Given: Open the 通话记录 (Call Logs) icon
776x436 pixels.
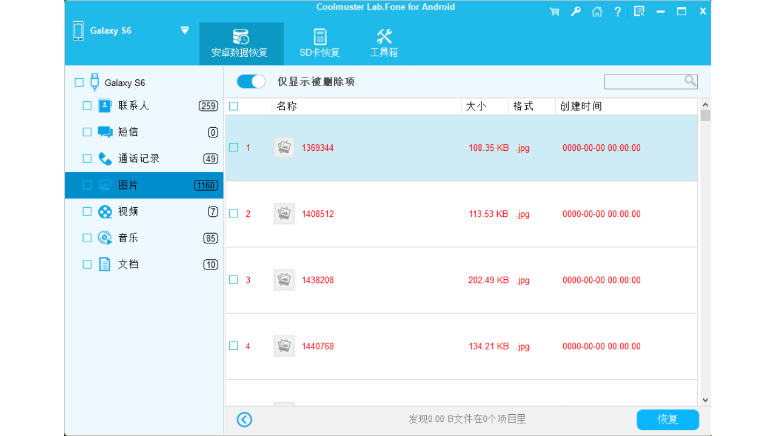Looking at the screenshot, I should tap(104, 158).
